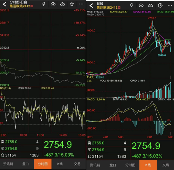The height and width of the screenshot is (170, 174).
Task: Tap the cloud download icon on intraday screen
Action: pyautogui.click(x=53, y=4)
